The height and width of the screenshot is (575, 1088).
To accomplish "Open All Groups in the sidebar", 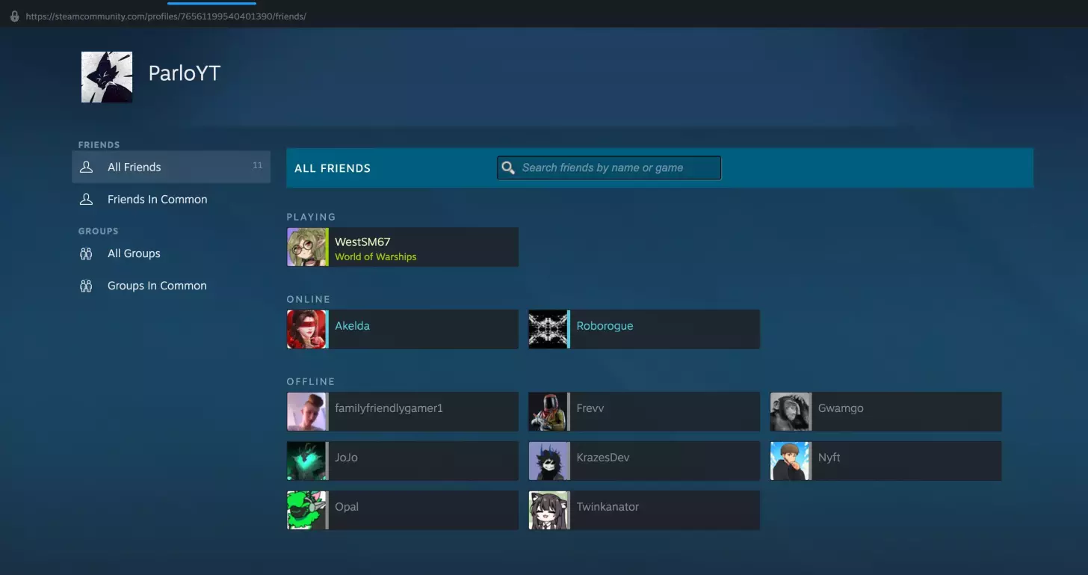I will click(x=171, y=253).
